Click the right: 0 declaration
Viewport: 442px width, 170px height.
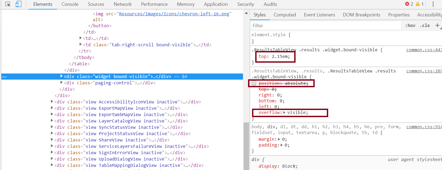(x=270, y=95)
